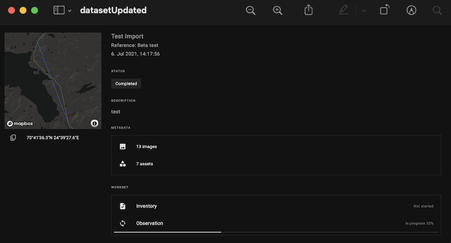Toggle the sidebar view button
This screenshot has height=243, width=451.
59,10
